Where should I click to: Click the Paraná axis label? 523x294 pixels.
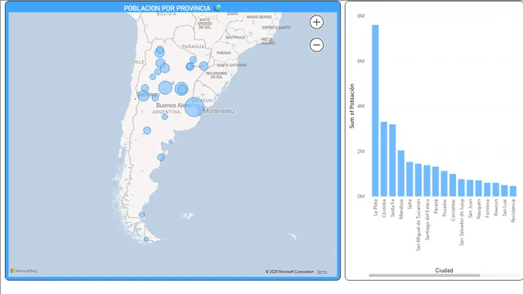tap(436, 207)
